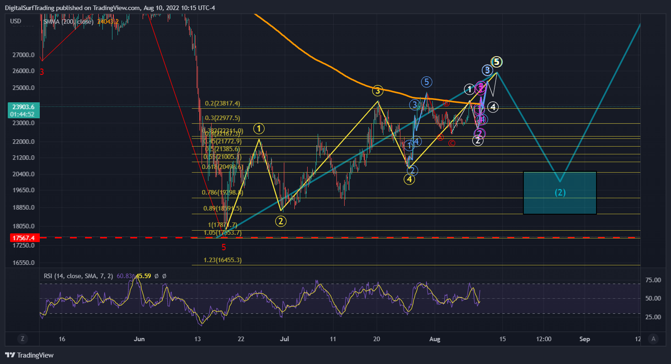Select the SMMA (200, close) indicator legend
This screenshot has width=671, height=364.
[69, 21]
